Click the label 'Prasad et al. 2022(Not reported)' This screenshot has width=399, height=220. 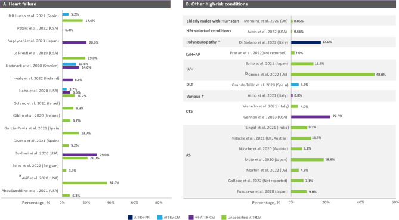pyautogui.click(x=258, y=53)
